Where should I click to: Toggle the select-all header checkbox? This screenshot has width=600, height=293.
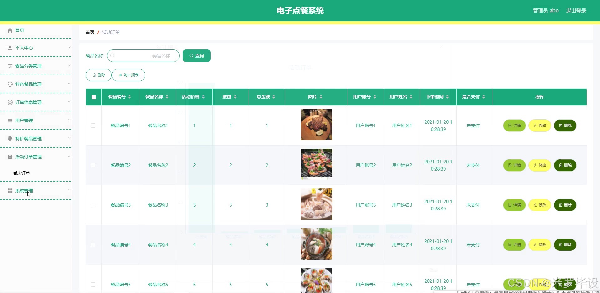click(94, 97)
